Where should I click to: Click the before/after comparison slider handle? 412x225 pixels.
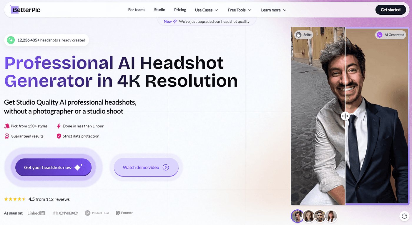pyautogui.click(x=345, y=116)
